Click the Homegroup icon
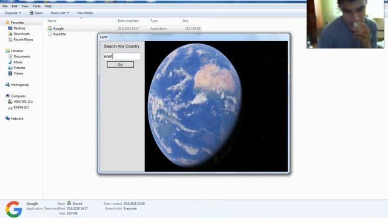This screenshot has height=218, width=388. (x=7, y=85)
